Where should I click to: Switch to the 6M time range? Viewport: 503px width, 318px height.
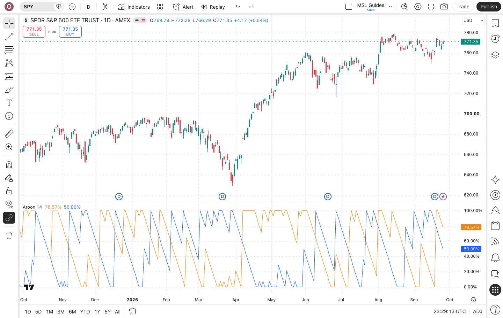click(72, 312)
